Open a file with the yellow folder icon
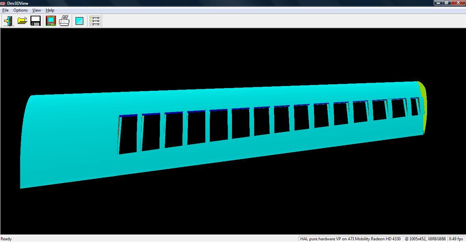Image resolution: width=466 pixels, height=242 pixels. pyautogui.click(x=22, y=21)
